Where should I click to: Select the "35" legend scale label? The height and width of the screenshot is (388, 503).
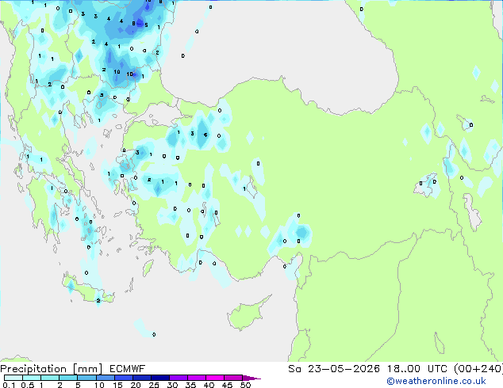[190, 385]
